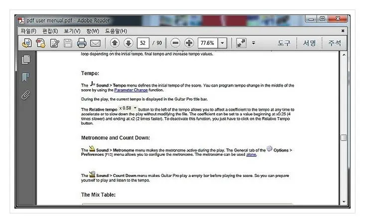The height and width of the screenshot is (223, 365).
Task: Open the 창(W) menu
Action: coord(93,31)
